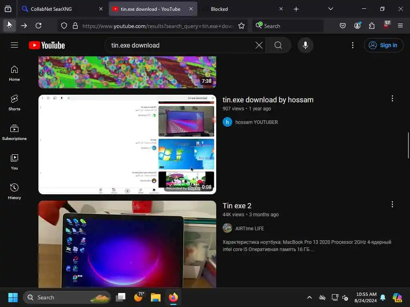Click the taskbar Search box
The image size is (410, 307).
(67, 297)
